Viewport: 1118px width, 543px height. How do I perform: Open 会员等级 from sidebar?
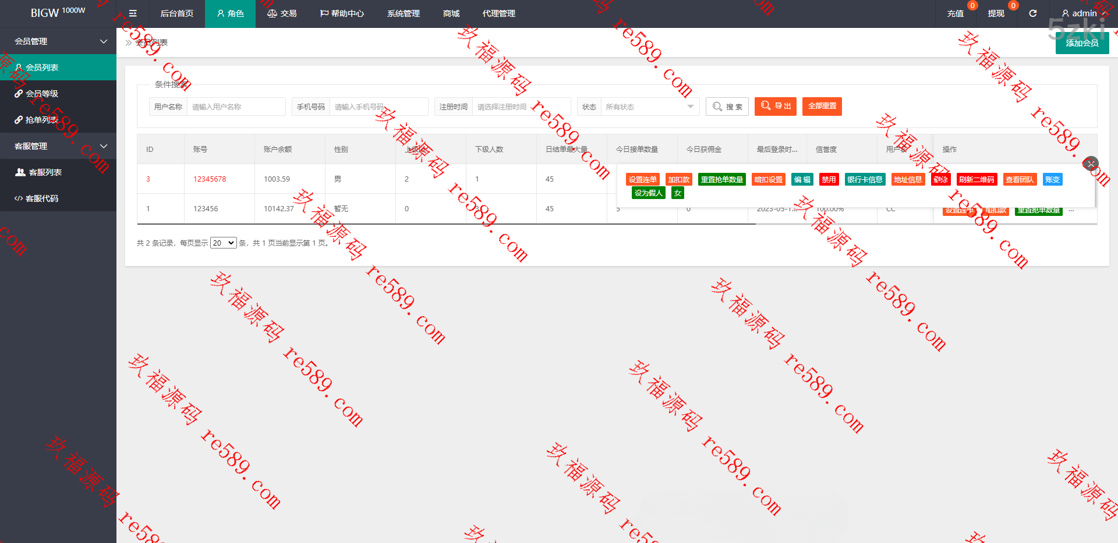42,94
